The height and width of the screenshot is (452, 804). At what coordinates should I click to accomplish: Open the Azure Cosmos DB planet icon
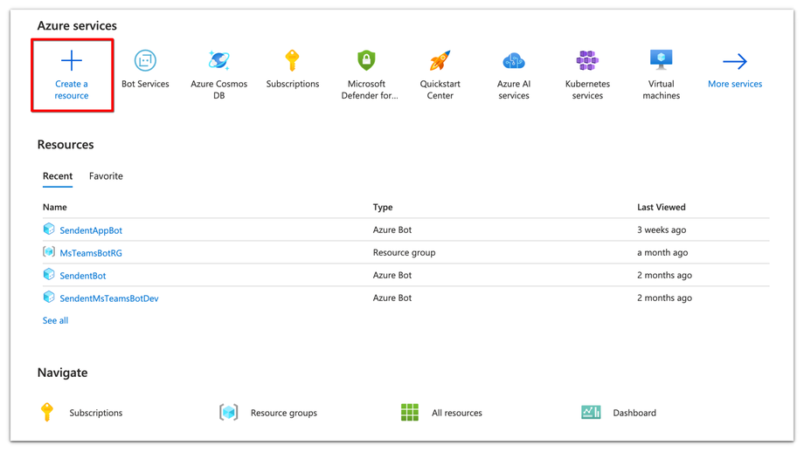click(x=219, y=60)
